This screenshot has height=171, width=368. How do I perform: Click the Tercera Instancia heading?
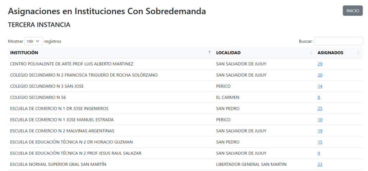39,25
